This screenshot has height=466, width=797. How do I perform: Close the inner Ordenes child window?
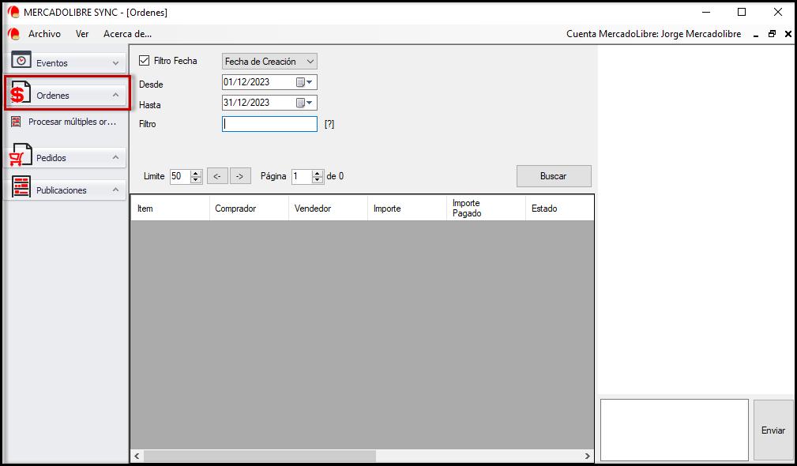pyautogui.click(x=788, y=34)
